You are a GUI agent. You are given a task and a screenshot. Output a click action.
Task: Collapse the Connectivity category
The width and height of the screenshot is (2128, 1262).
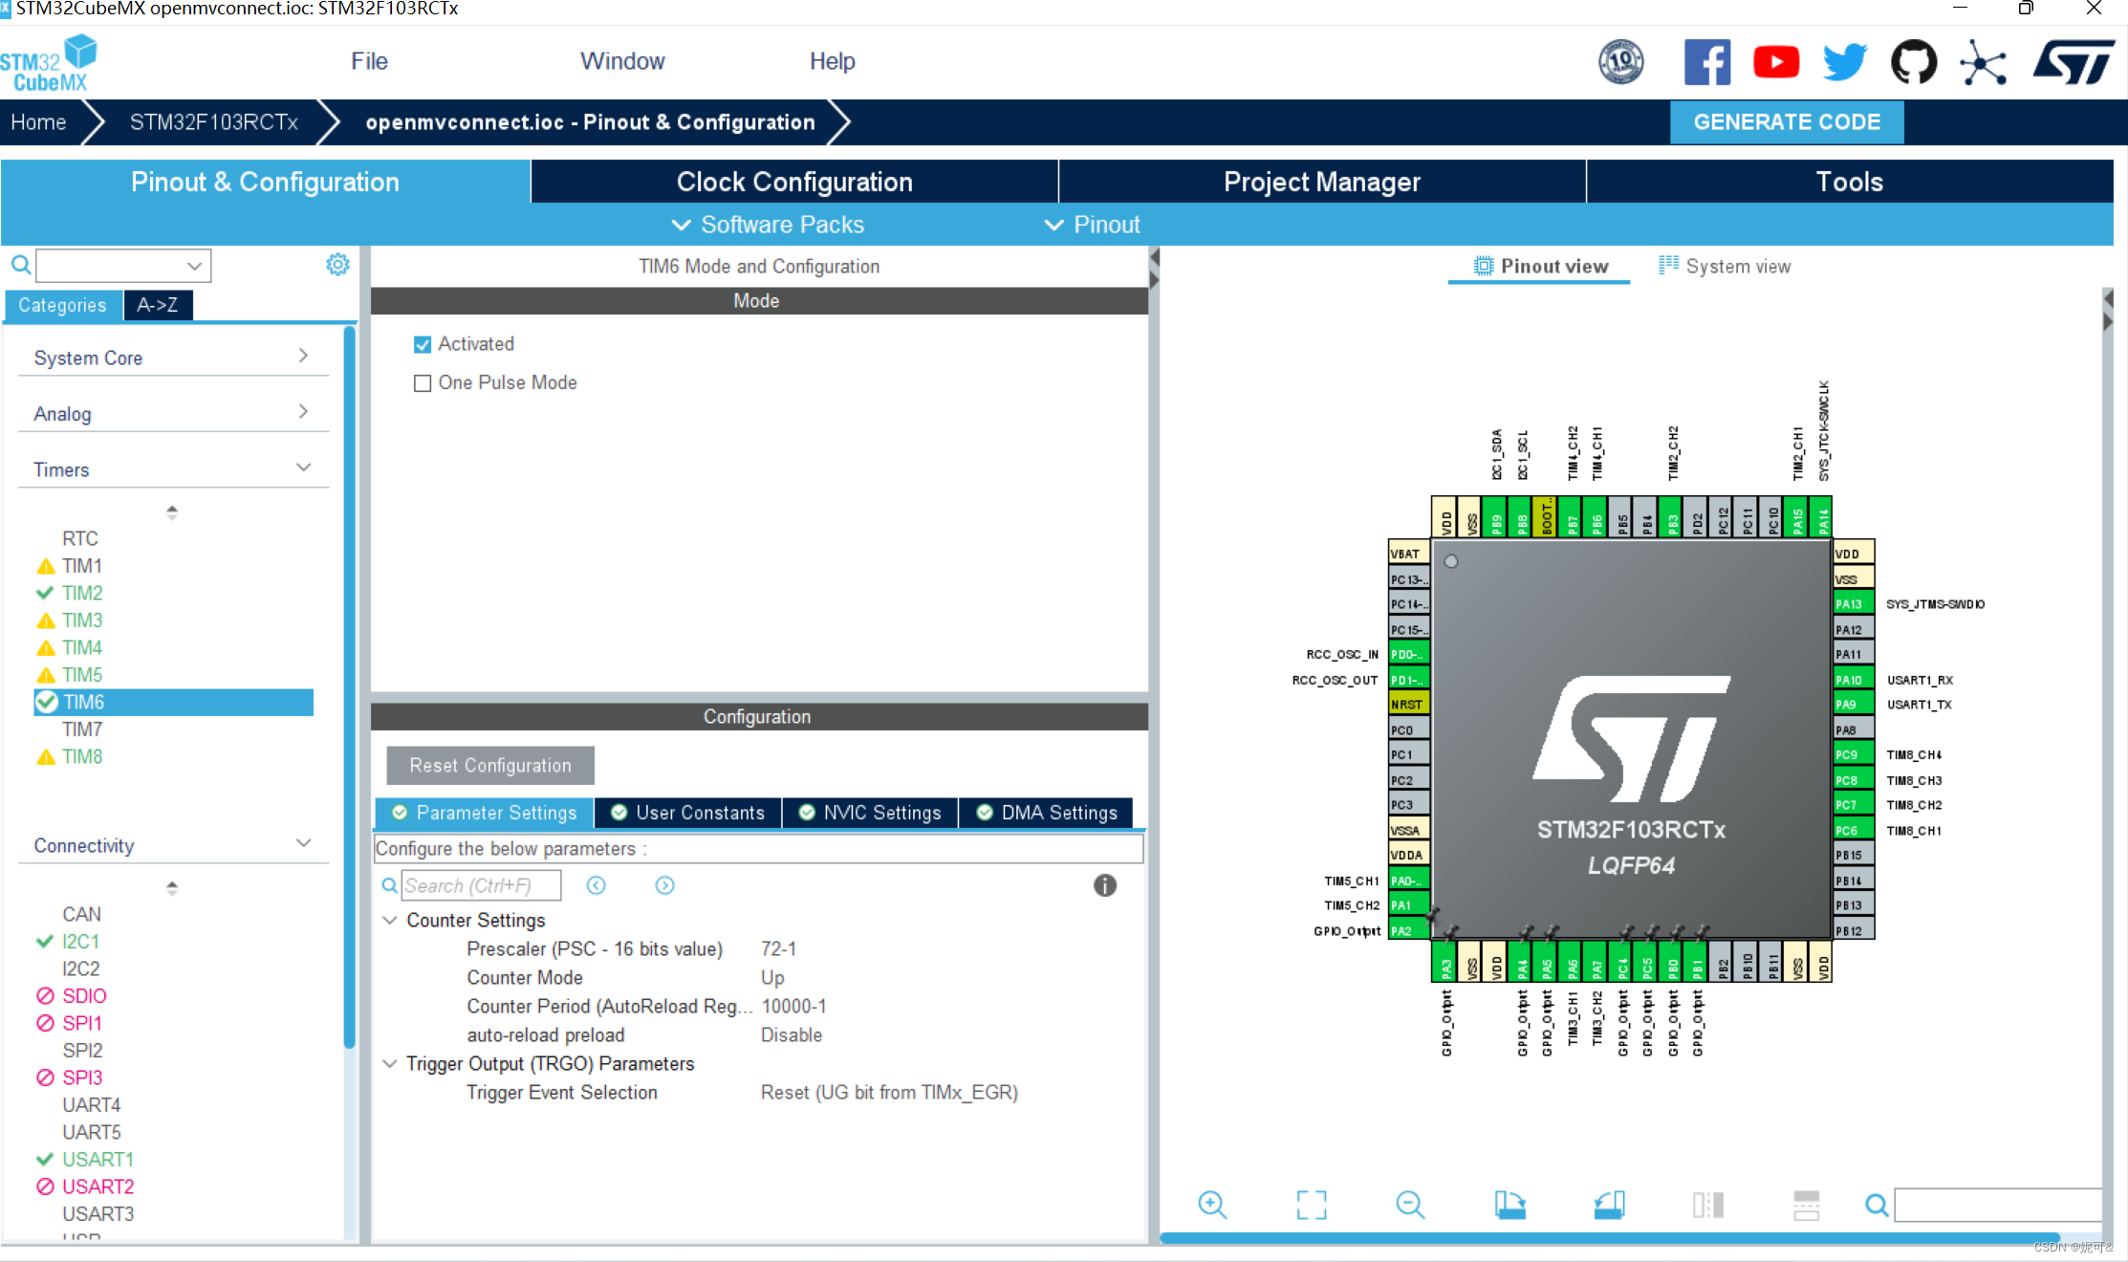pos(172,845)
